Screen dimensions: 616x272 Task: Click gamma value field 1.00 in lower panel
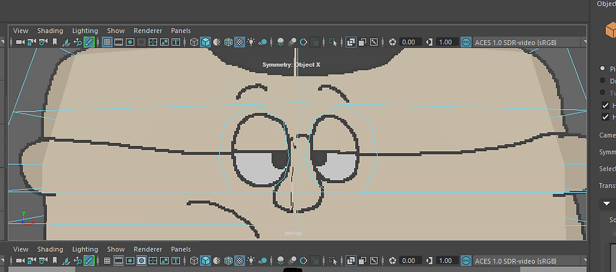(x=447, y=261)
